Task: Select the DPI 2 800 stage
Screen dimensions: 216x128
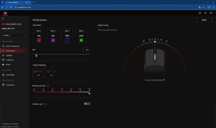Action: point(53,36)
